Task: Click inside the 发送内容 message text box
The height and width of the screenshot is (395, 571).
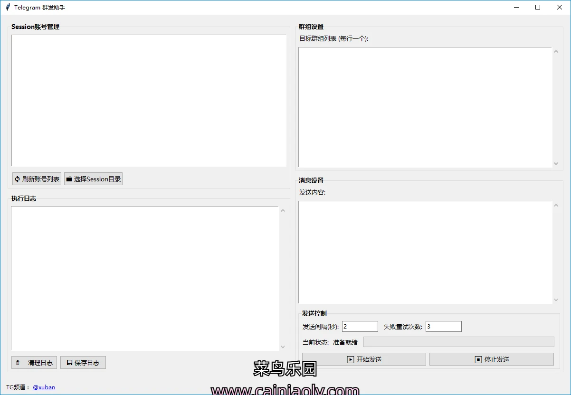Action: coord(425,252)
